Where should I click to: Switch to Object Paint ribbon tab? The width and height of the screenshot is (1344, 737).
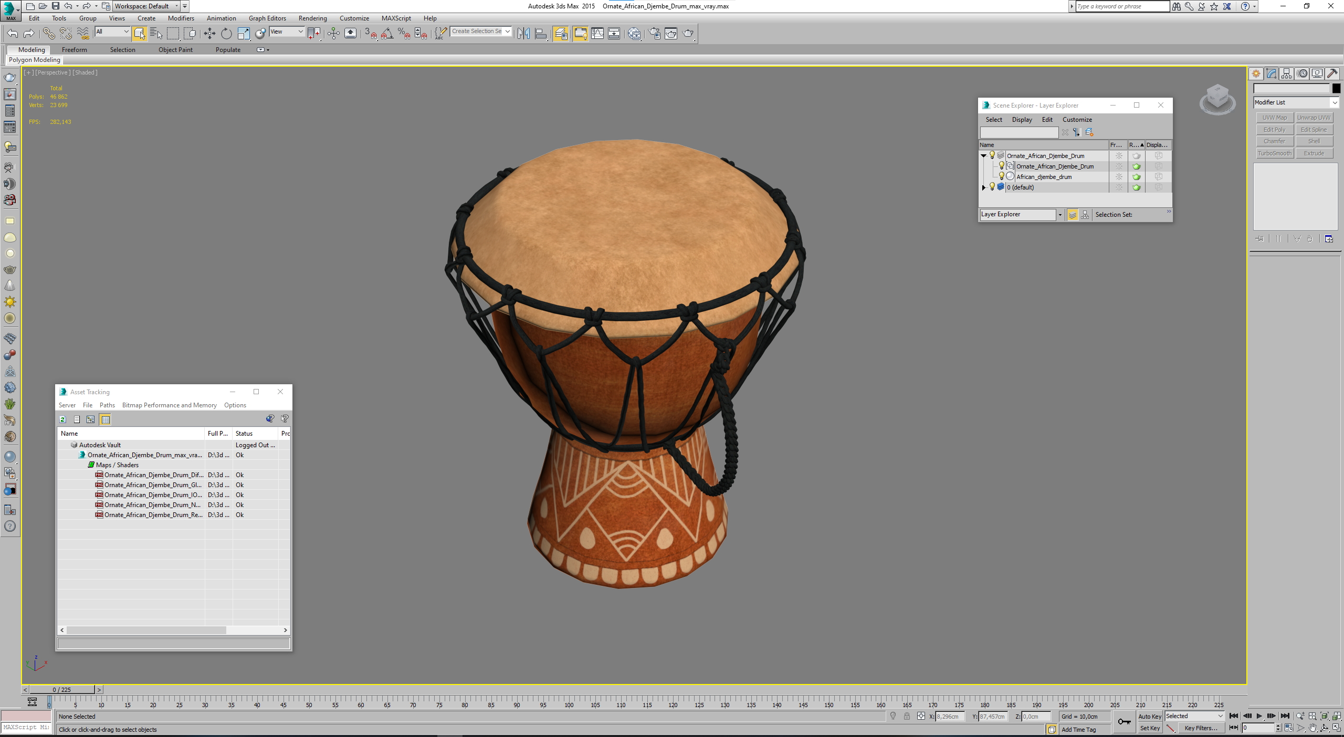(175, 50)
